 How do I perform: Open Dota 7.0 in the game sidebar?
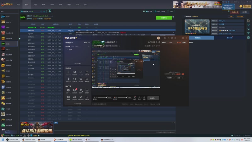coord(9,22)
